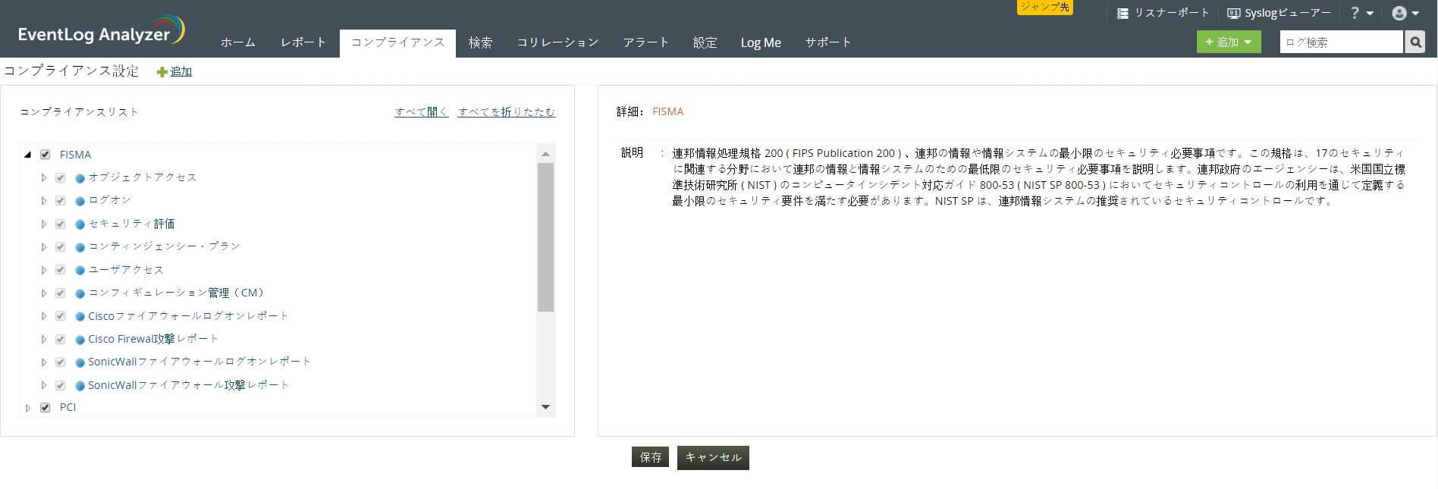Expand the コンティンジェンシー・プラン node
1438x489 pixels.
pos(43,247)
